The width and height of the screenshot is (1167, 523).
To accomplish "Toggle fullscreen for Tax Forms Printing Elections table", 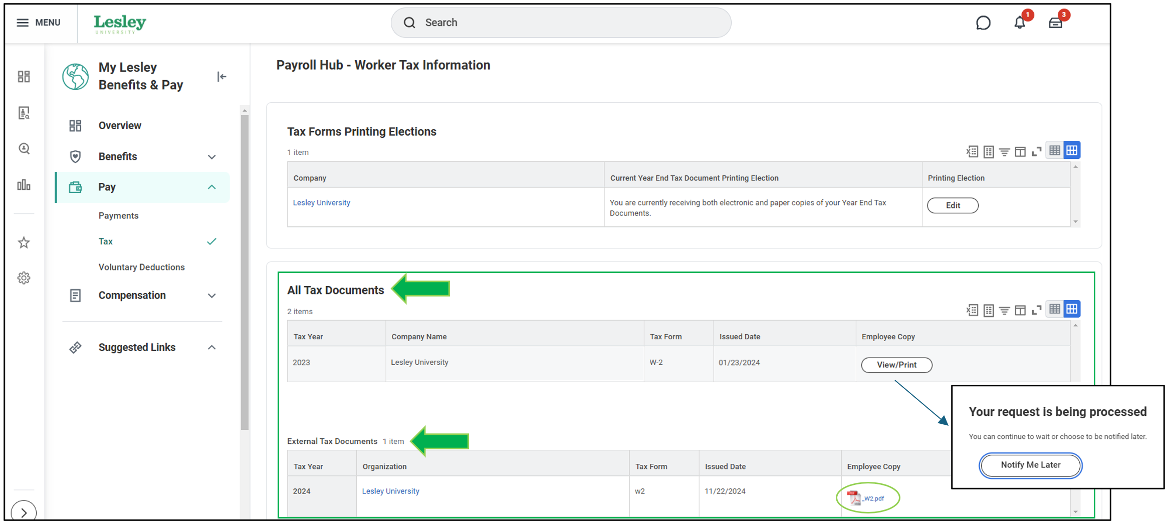I will pyautogui.click(x=1036, y=151).
